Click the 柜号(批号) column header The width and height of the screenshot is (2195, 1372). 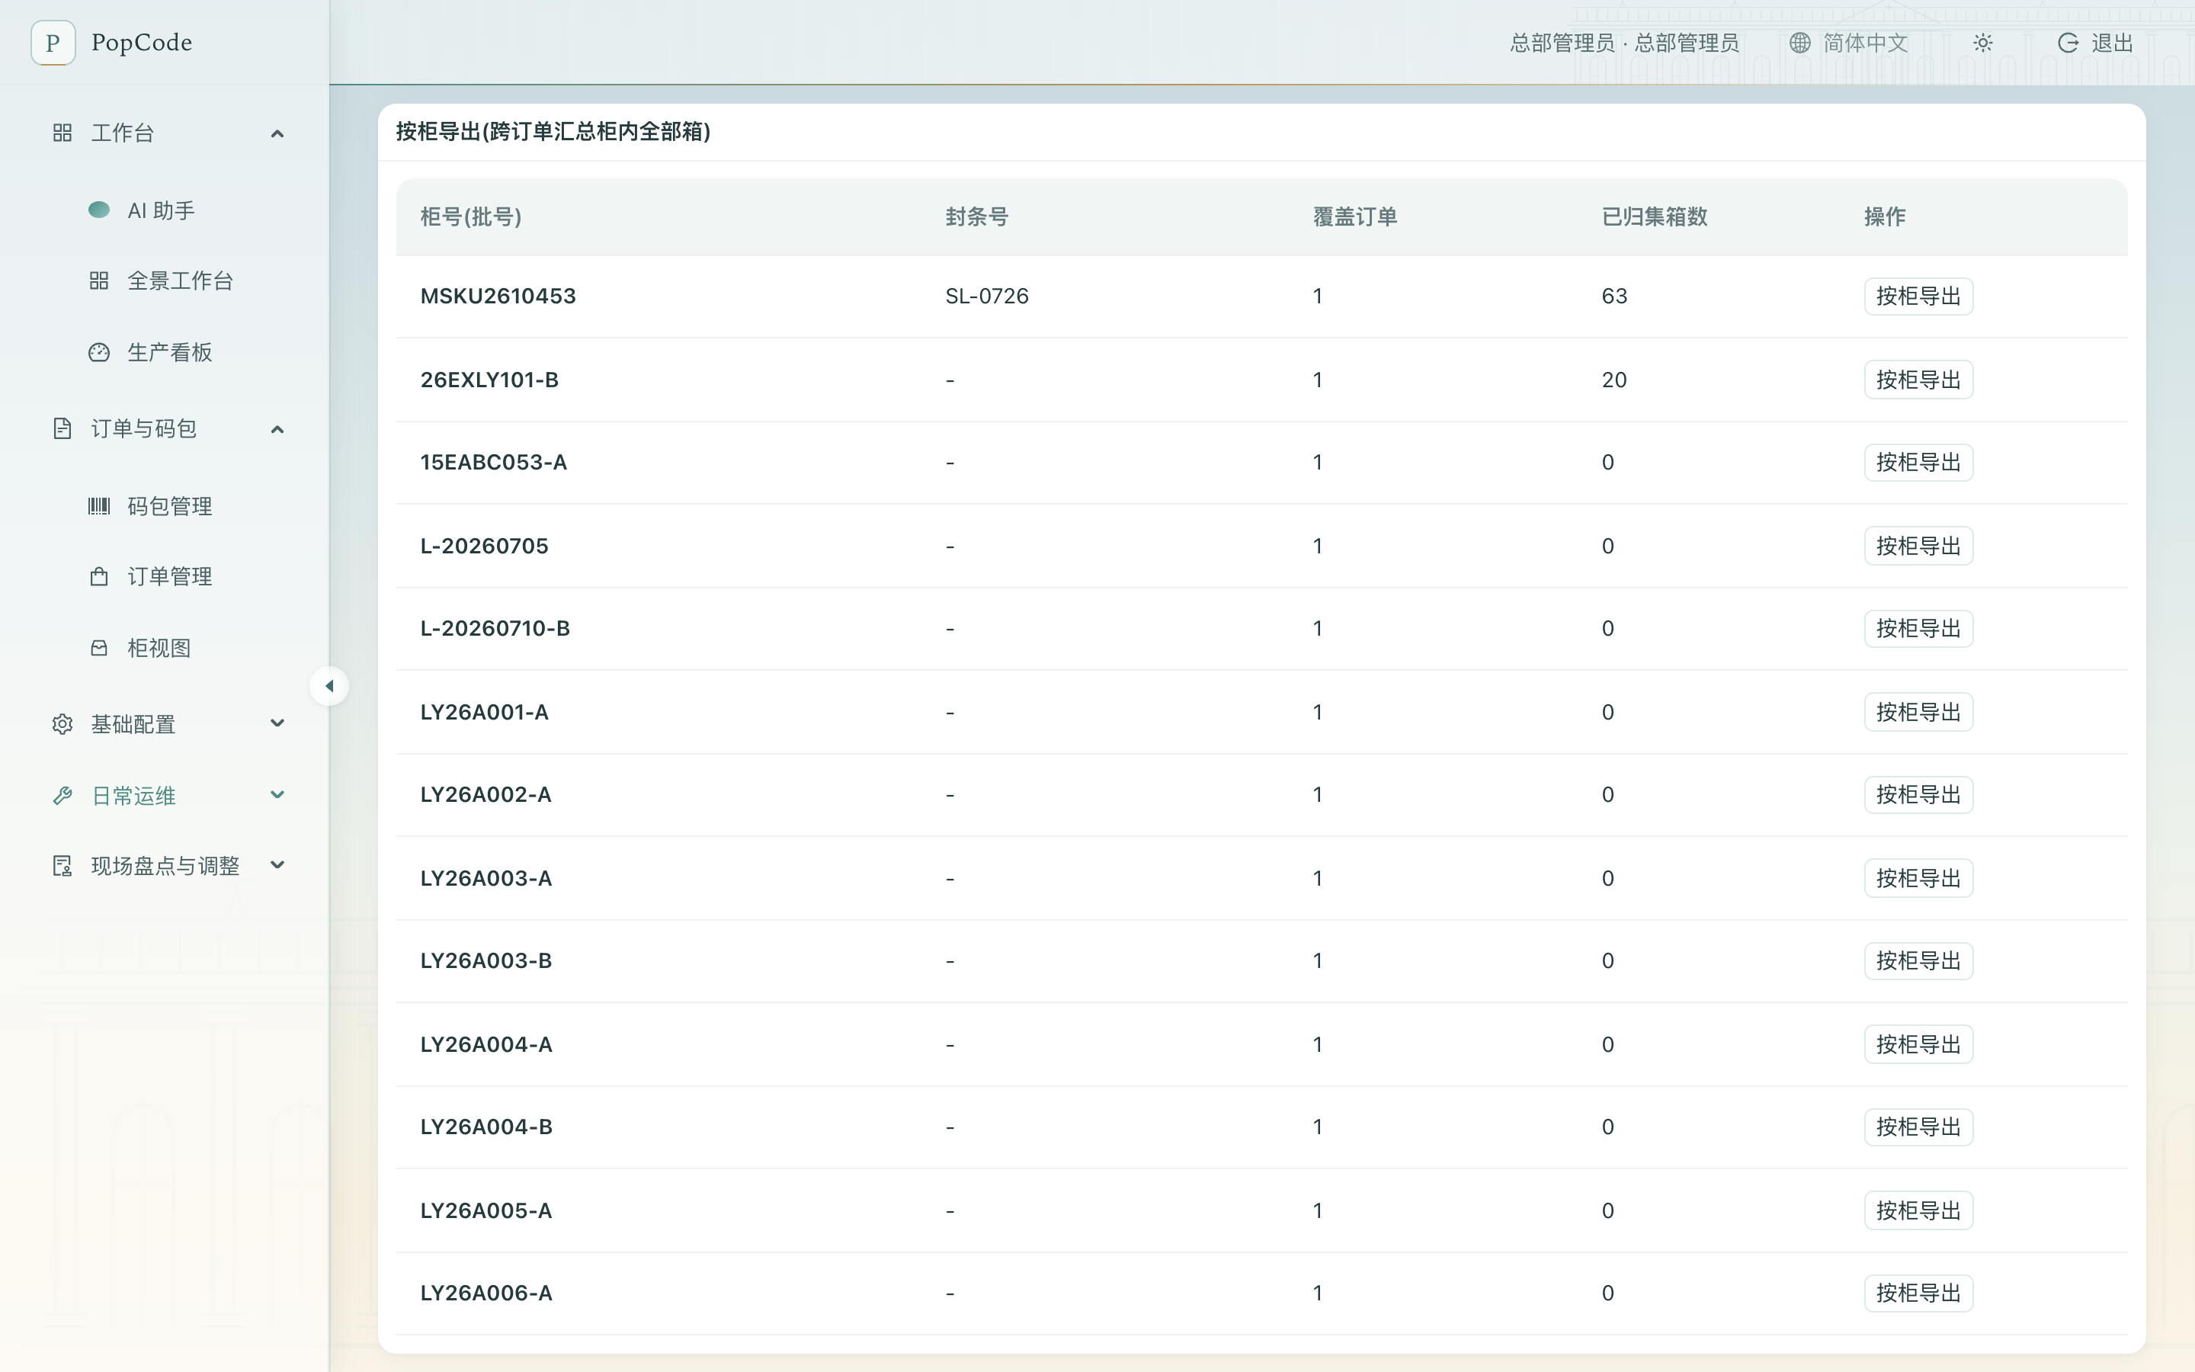471,217
